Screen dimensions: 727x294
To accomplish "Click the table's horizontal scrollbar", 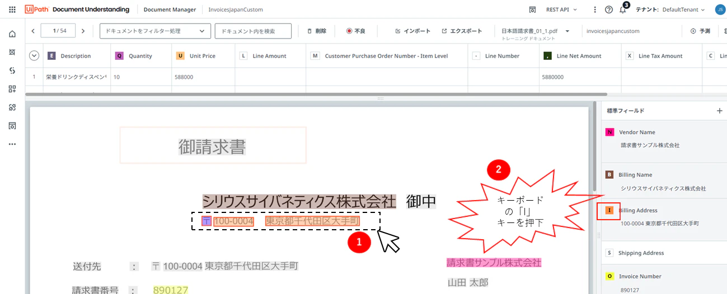I will (x=316, y=94).
